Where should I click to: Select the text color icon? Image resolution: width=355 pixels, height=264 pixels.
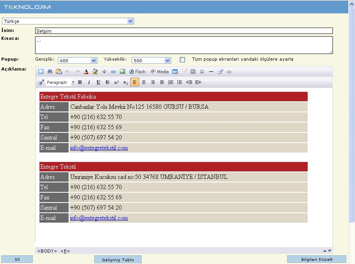click(86, 72)
